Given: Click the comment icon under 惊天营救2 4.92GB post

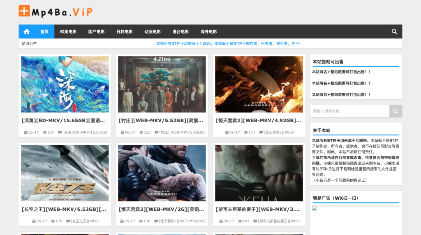Looking at the screenshot, I should pos(261,132).
